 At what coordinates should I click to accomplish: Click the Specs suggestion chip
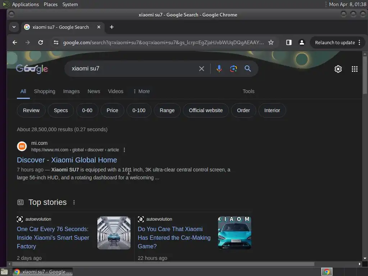coord(61,110)
